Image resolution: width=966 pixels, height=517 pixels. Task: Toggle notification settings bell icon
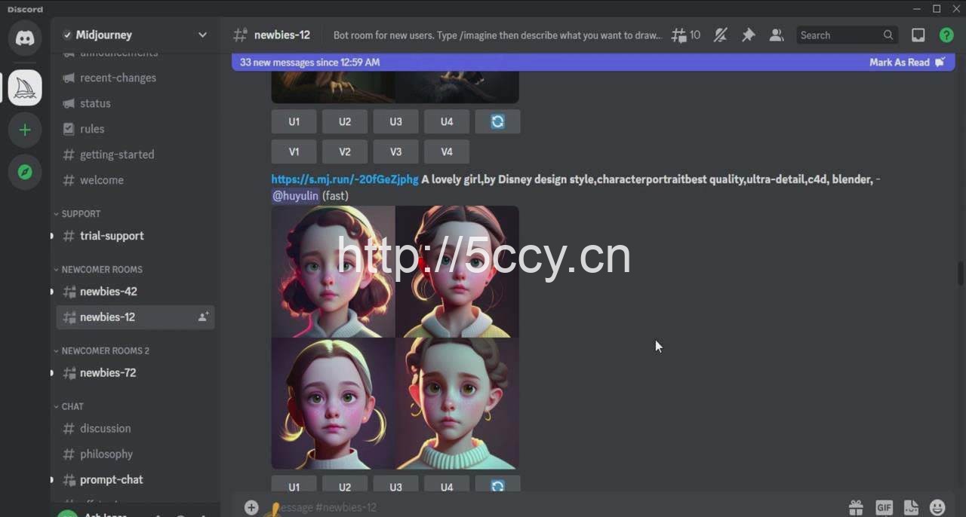tap(720, 35)
